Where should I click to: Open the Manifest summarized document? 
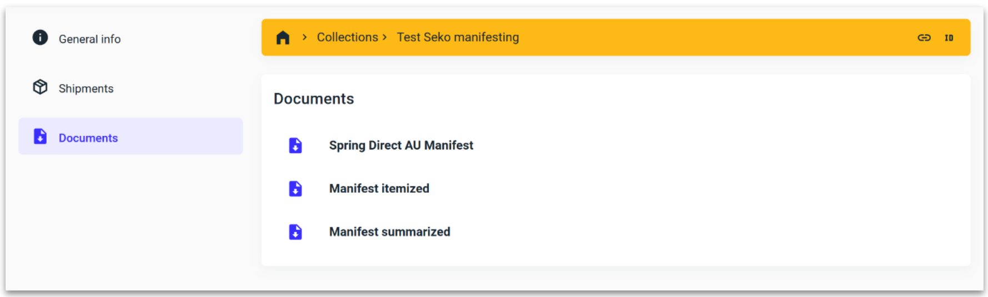pos(389,232)
